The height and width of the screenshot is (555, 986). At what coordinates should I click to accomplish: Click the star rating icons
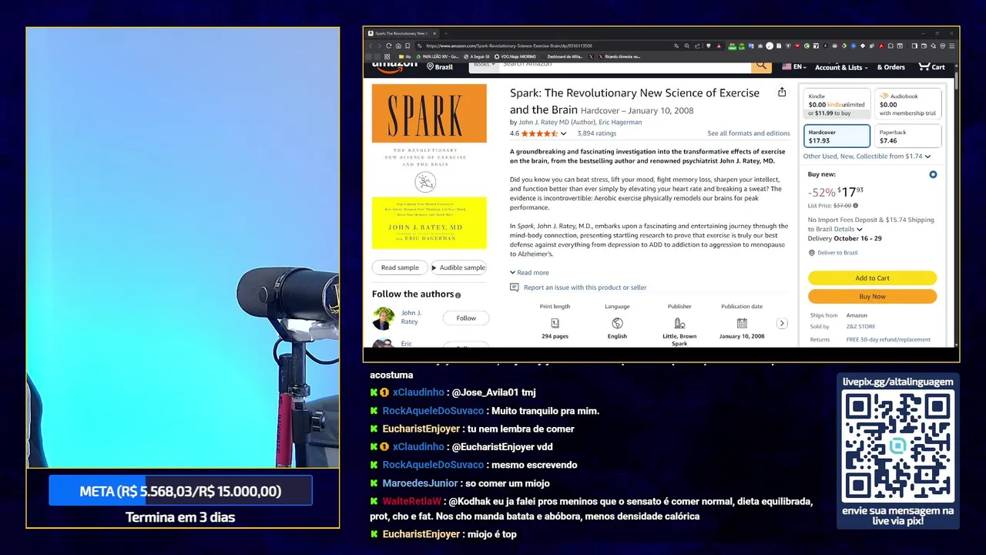tap(539, 133)
